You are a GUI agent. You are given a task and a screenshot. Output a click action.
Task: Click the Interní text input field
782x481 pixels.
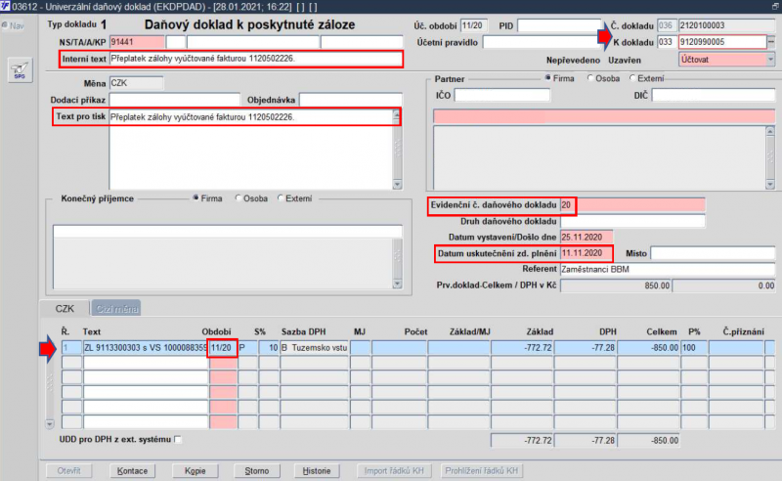point(256,59)
